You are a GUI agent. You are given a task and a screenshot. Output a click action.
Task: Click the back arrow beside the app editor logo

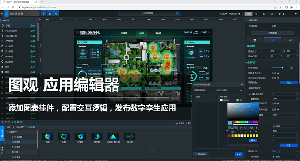2,13
